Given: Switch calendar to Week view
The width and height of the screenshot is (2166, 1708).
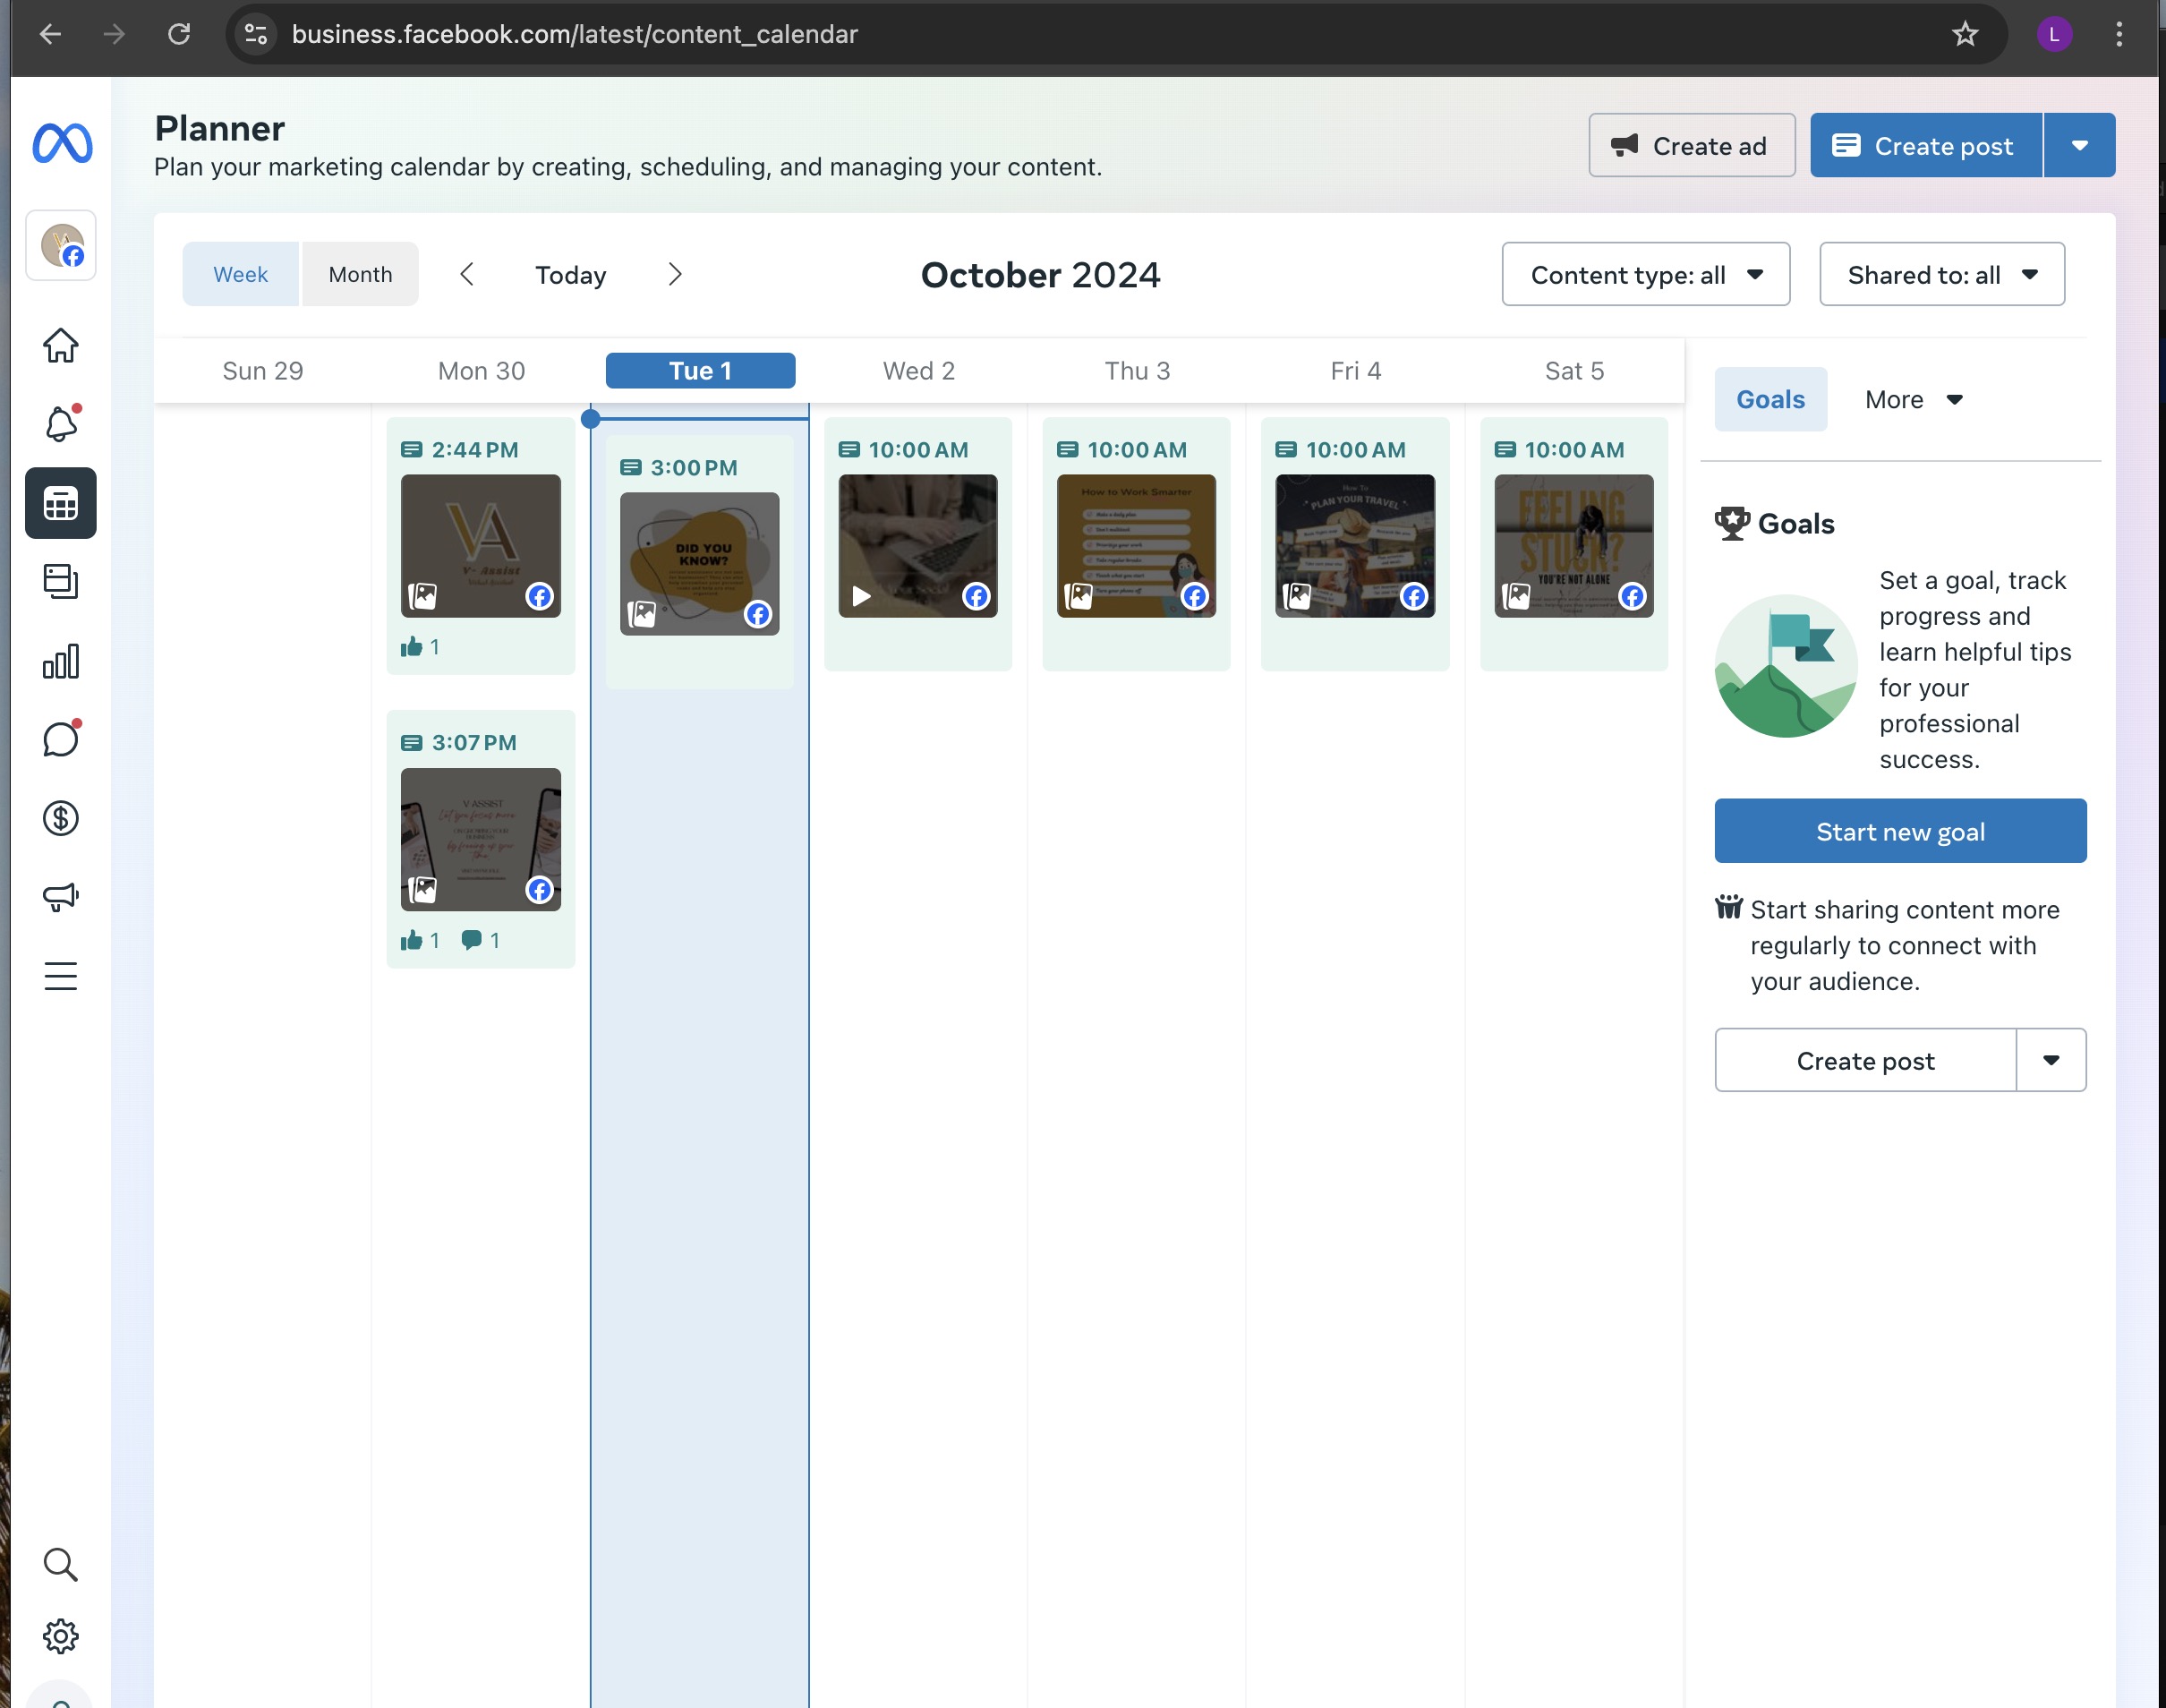Looking at the screenshot, I should click(240, 274).
